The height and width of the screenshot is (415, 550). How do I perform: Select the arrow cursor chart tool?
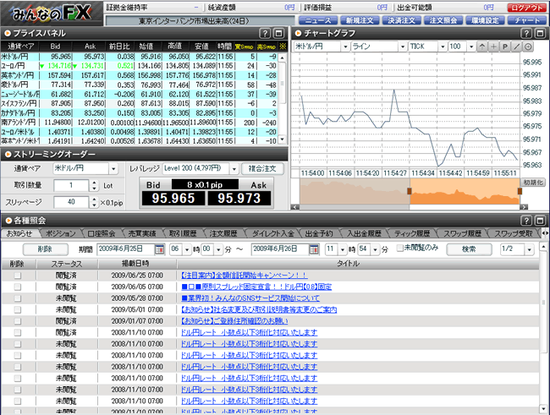click(482, 46)
